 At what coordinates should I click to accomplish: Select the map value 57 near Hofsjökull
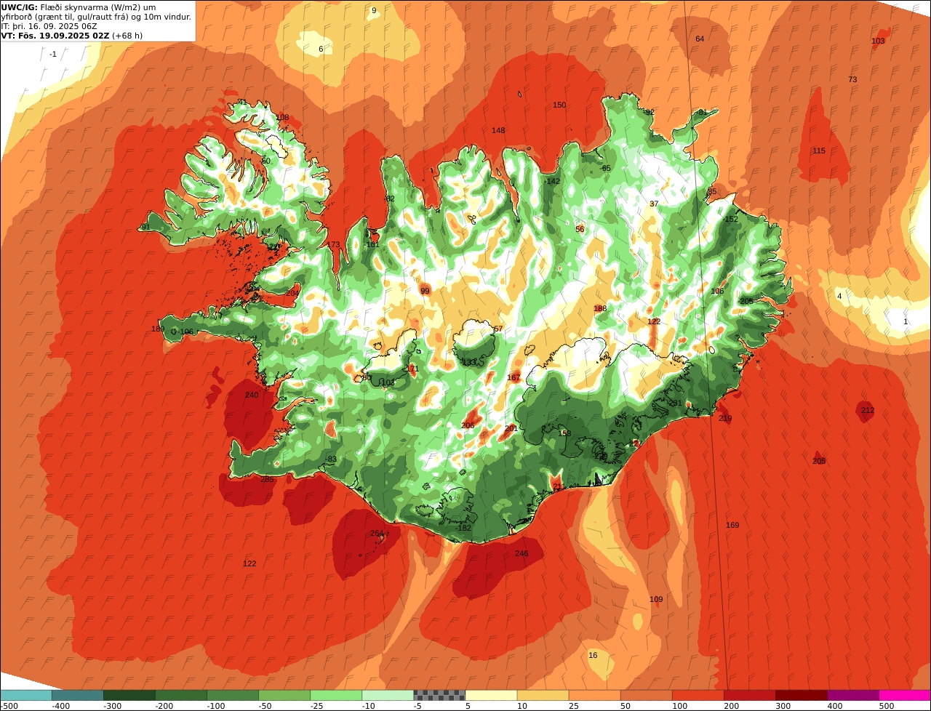(x=498, y=329)
